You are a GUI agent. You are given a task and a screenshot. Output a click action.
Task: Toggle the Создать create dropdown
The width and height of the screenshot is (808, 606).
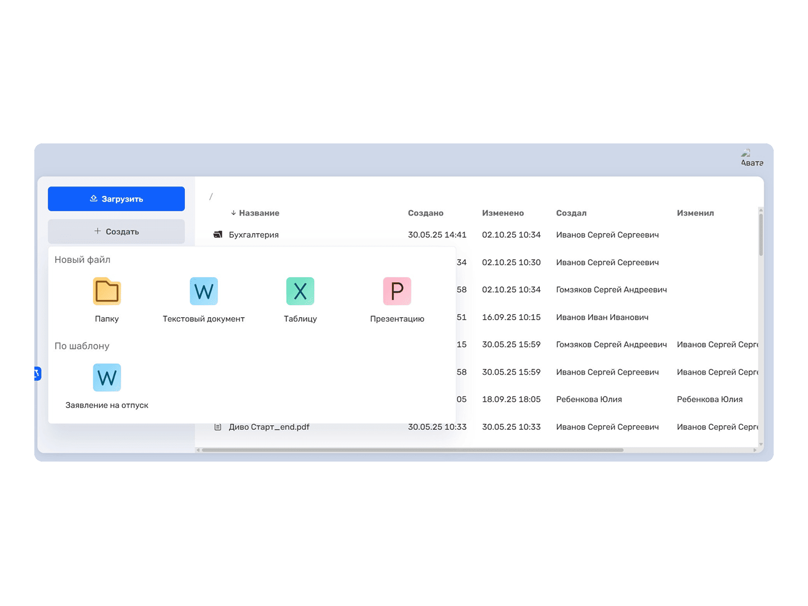116,231
